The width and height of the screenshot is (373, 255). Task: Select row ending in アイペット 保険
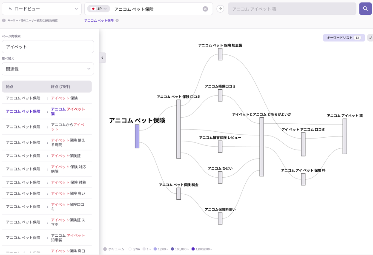[47, 98]
